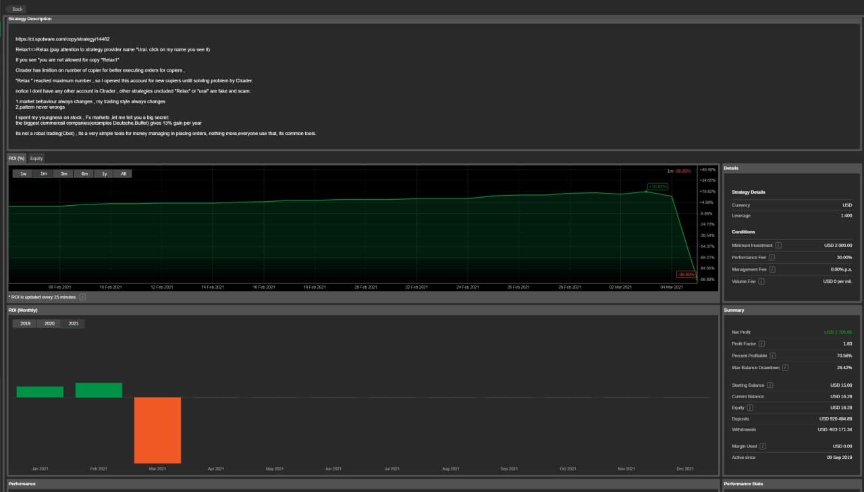The image size is (864, 492).
Task: Click Max Balance Drawdown value 28.42%
Action: 844,368
